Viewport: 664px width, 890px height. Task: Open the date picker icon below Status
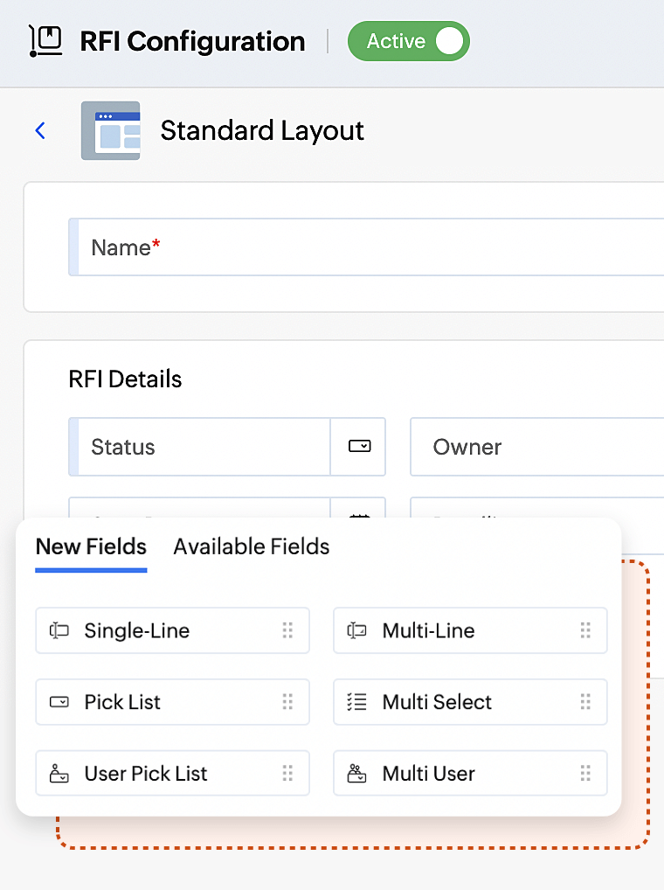pyautogui.click(x=358, y=516)
